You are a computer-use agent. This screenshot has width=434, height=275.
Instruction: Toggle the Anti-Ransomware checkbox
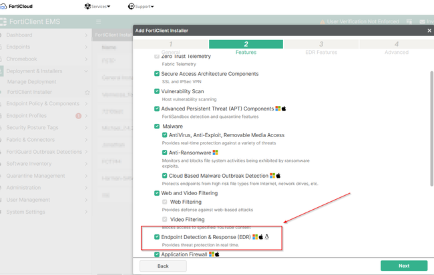click(x=164, y=152)
